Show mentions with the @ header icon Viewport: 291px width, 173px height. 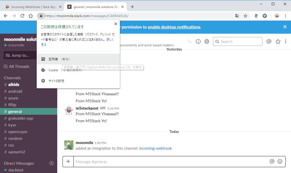tap(269, 41)
